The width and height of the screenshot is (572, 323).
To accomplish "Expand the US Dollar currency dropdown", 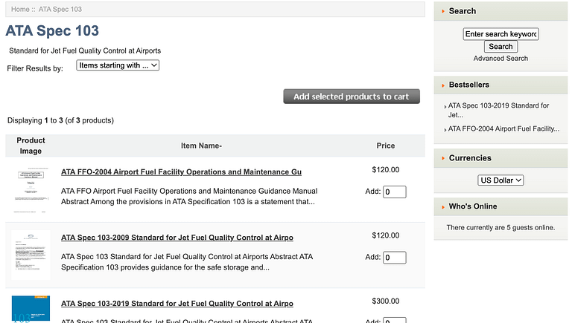I will pyautogui.click(x=500, y=180).
